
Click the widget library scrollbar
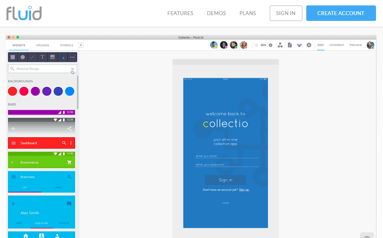click(78, 92)
